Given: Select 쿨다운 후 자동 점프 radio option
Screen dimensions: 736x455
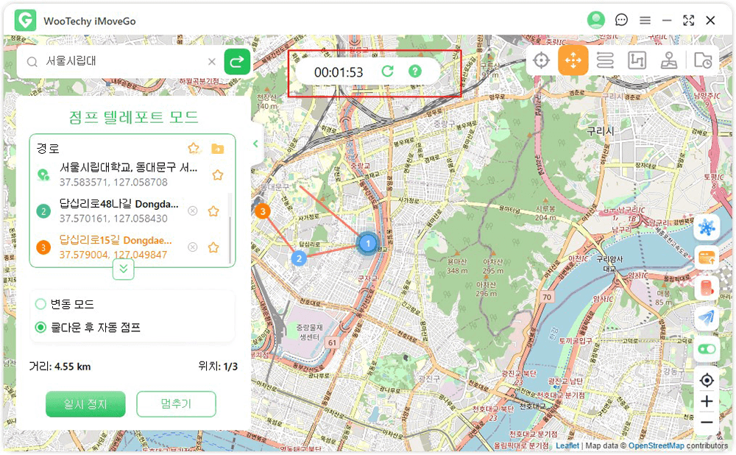Looking at the screenshot, I should (x=41, y=327).
